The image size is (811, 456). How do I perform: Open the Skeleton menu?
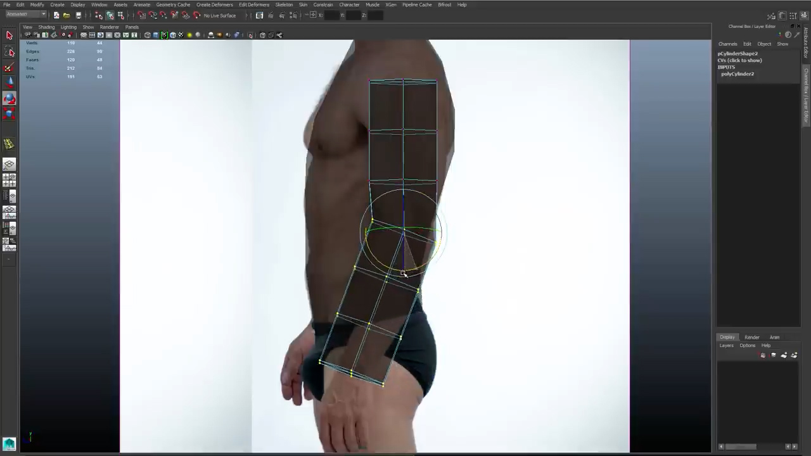pos(284,4)
